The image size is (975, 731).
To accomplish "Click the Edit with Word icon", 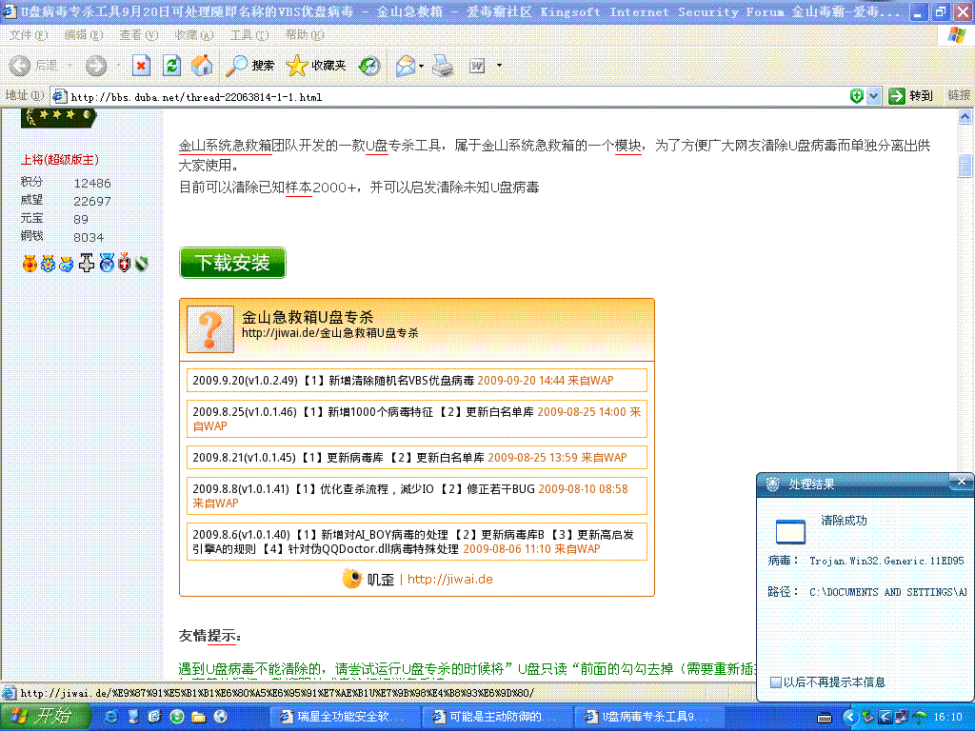I will (477, 66).
